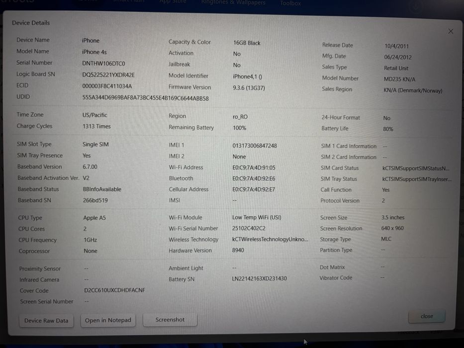This screenshot has width=464, height=348.
Task: Click sales region KN/A (Denmark/Norway)
Action: pos(413,90)
